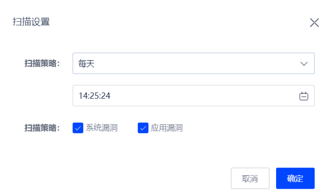This screenshot has height=195, width=327.
Task: Toggle scanning via the 系统漏洞 label text
Action: [x=102, y=128]
